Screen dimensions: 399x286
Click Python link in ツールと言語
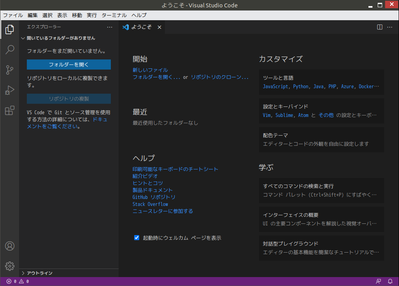click(301, 86)
